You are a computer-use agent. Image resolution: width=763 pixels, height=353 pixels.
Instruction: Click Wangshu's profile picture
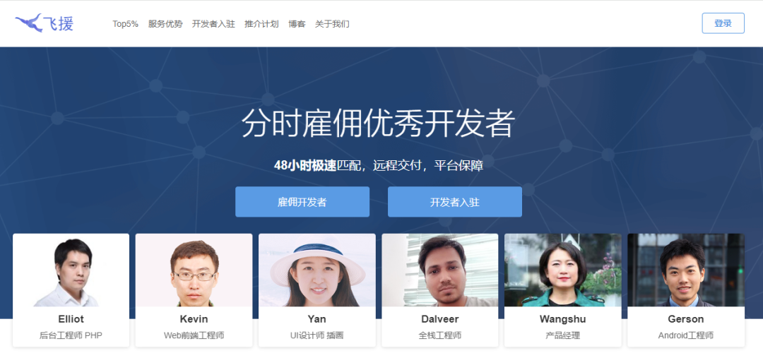(563, 270)
